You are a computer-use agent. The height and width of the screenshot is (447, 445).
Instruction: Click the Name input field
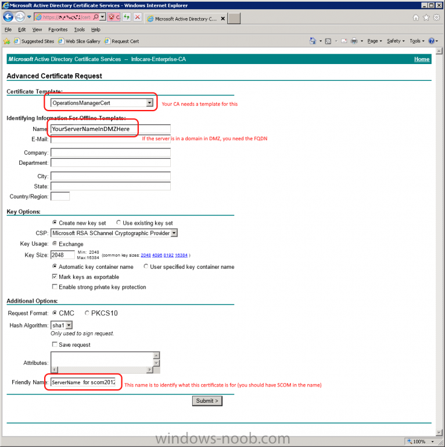click(x=110, y=129)
